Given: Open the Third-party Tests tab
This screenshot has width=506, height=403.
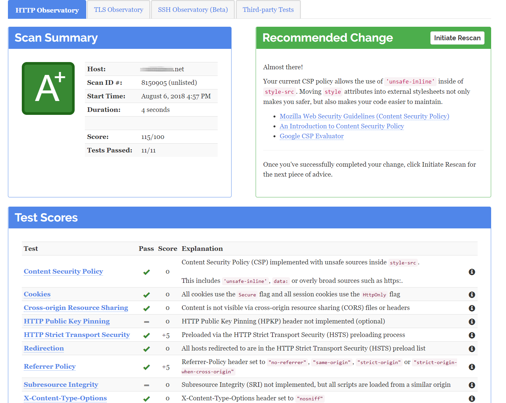Looking at the screenshot, I should point(268,10).
